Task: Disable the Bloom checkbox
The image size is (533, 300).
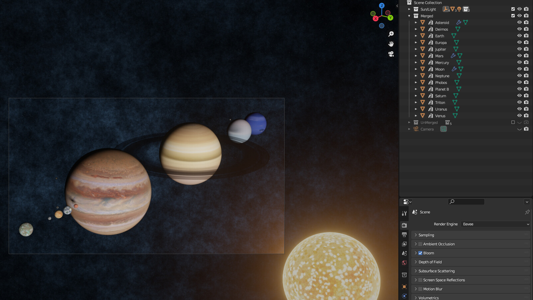Action: [x=420, y=253]
